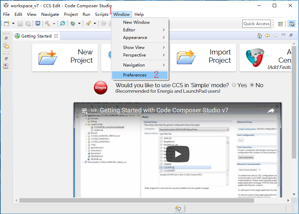299x214 pixels.
Task: Close the Getting Started tab
Action: pos(56,36)
